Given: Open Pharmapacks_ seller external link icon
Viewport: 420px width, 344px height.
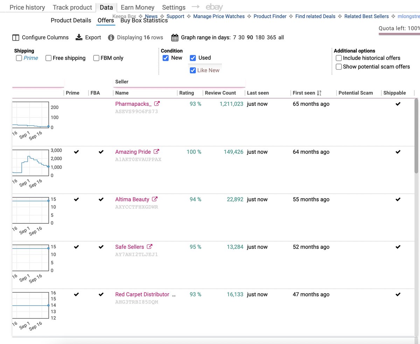Looking at the screenshot, I should pos(157,104).
